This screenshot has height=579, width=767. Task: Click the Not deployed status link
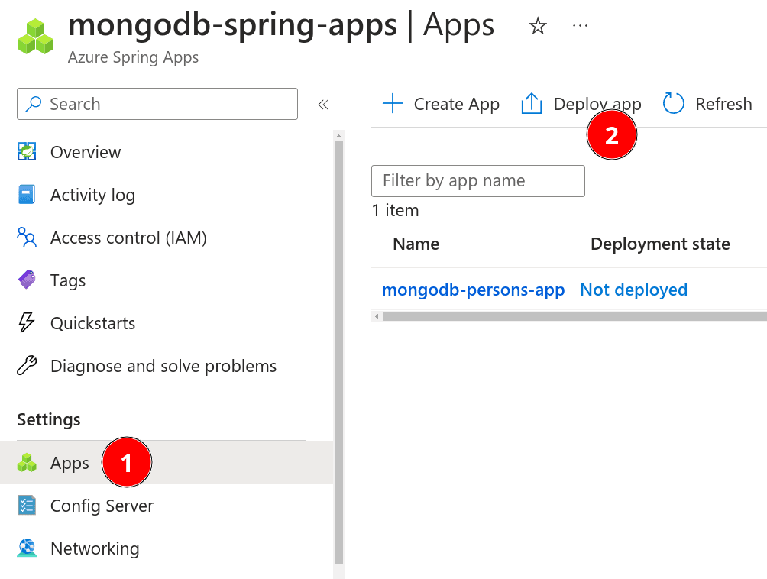[633, 289]
